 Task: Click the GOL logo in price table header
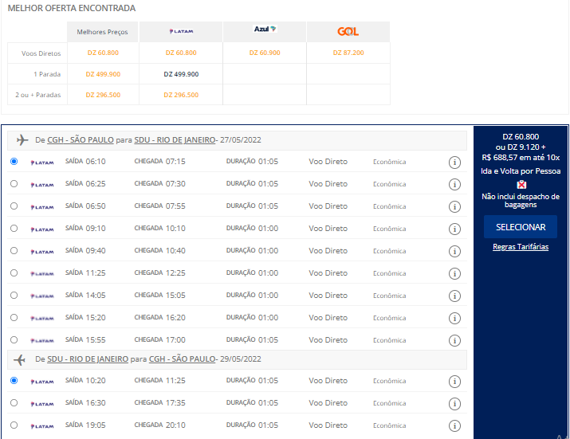point(348,32)
